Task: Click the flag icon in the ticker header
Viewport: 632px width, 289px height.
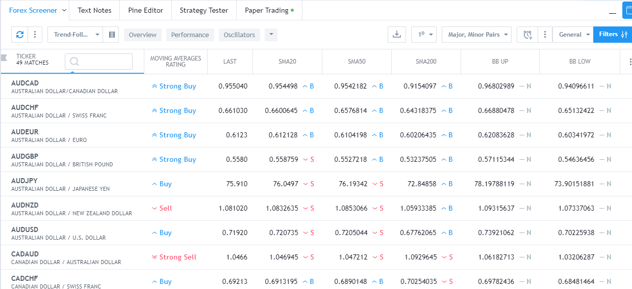Action: [x=4, y=57]
